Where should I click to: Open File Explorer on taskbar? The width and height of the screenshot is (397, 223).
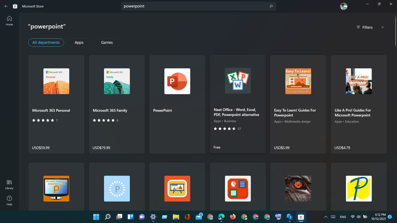[x=176, y=217]
